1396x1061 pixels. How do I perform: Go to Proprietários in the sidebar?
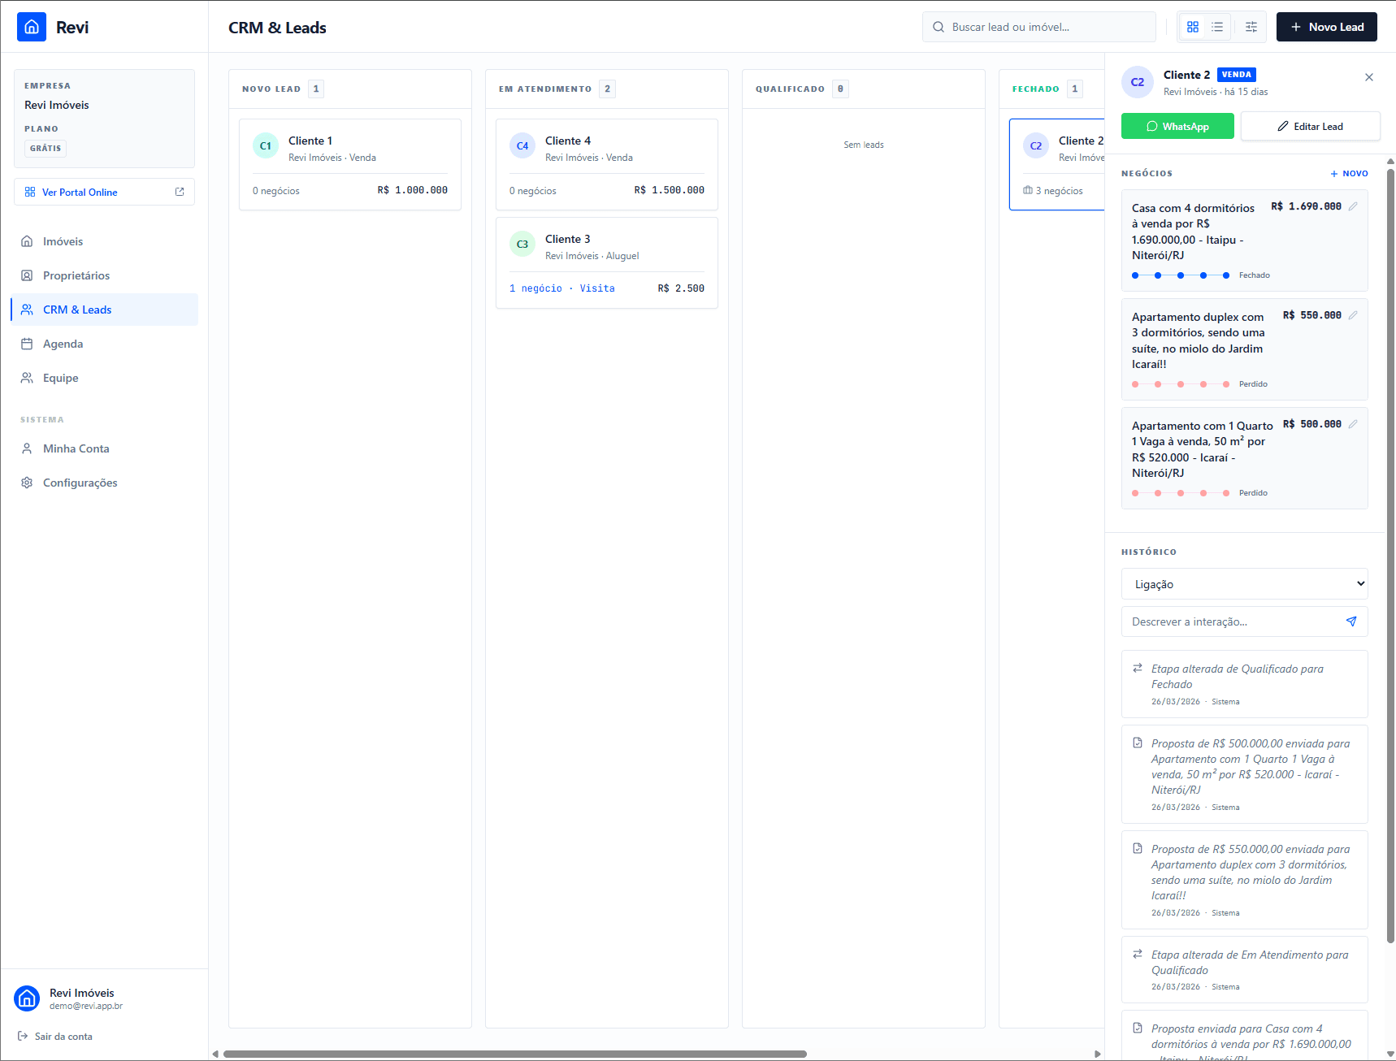coord(76,275)
